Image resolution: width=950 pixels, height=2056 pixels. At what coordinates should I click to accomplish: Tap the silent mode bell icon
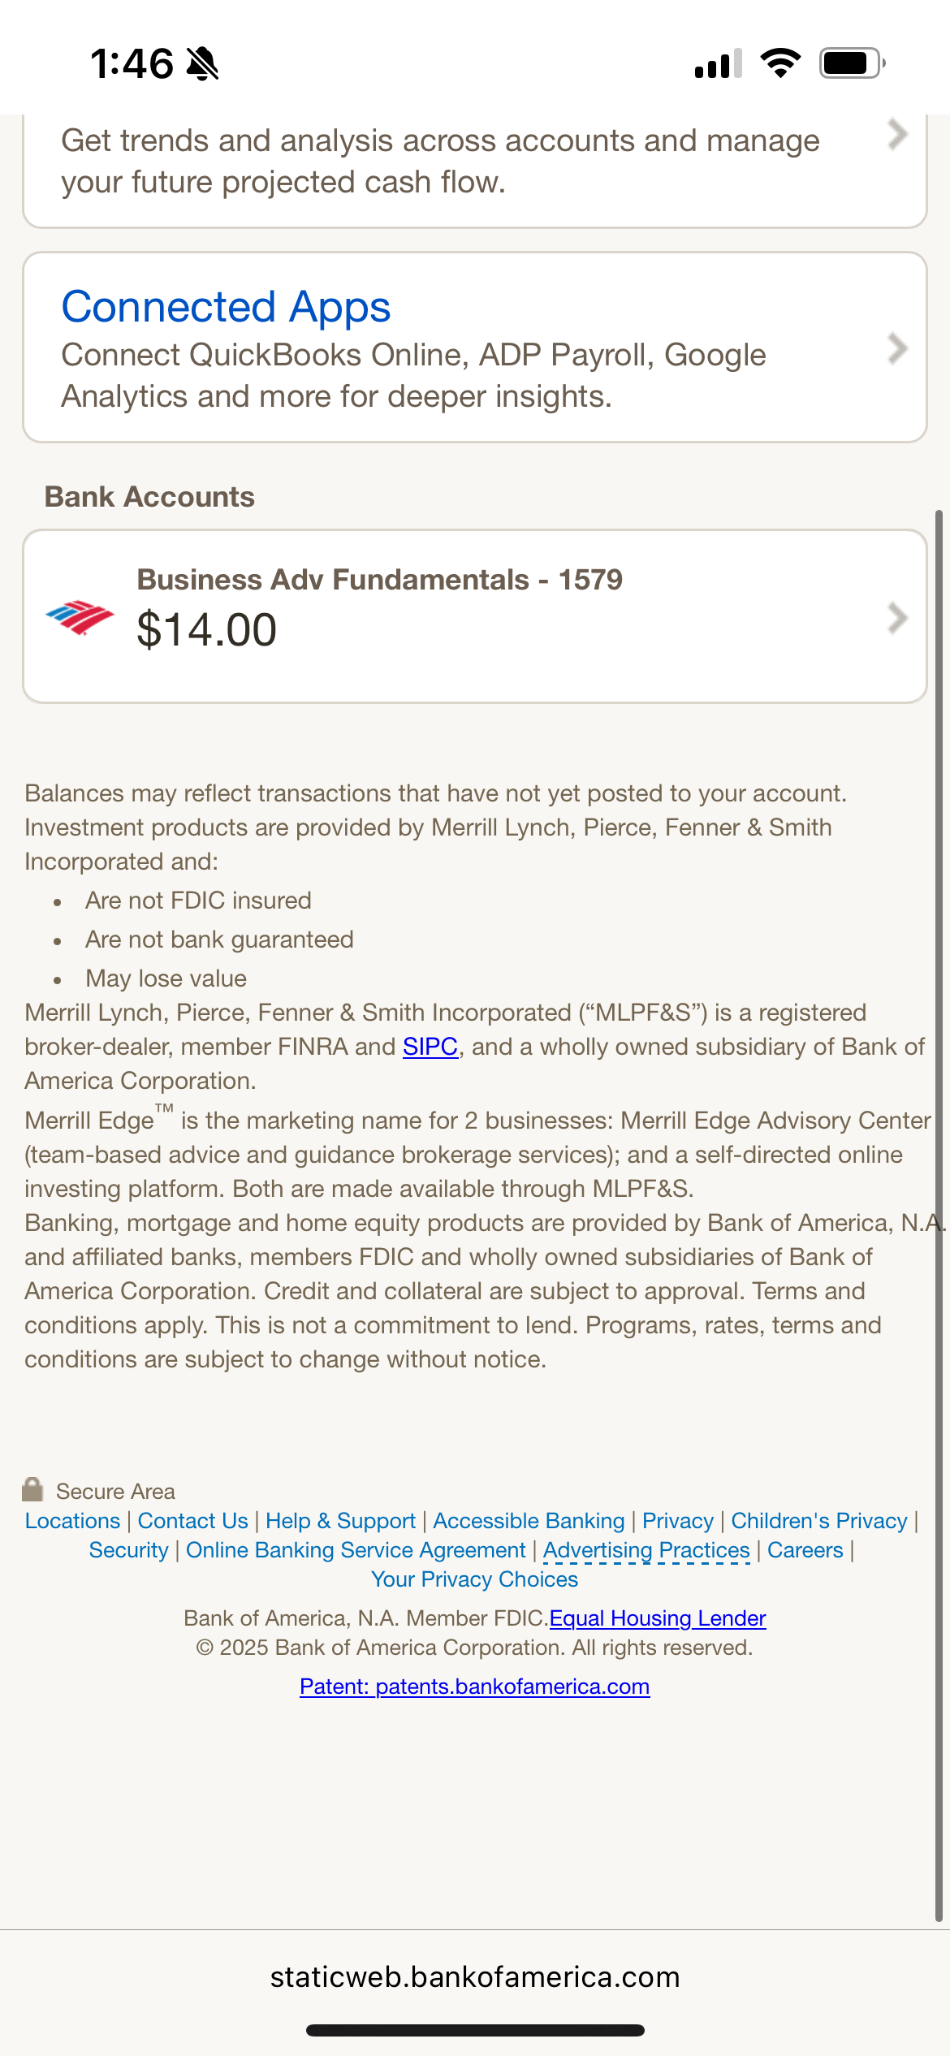203,63
